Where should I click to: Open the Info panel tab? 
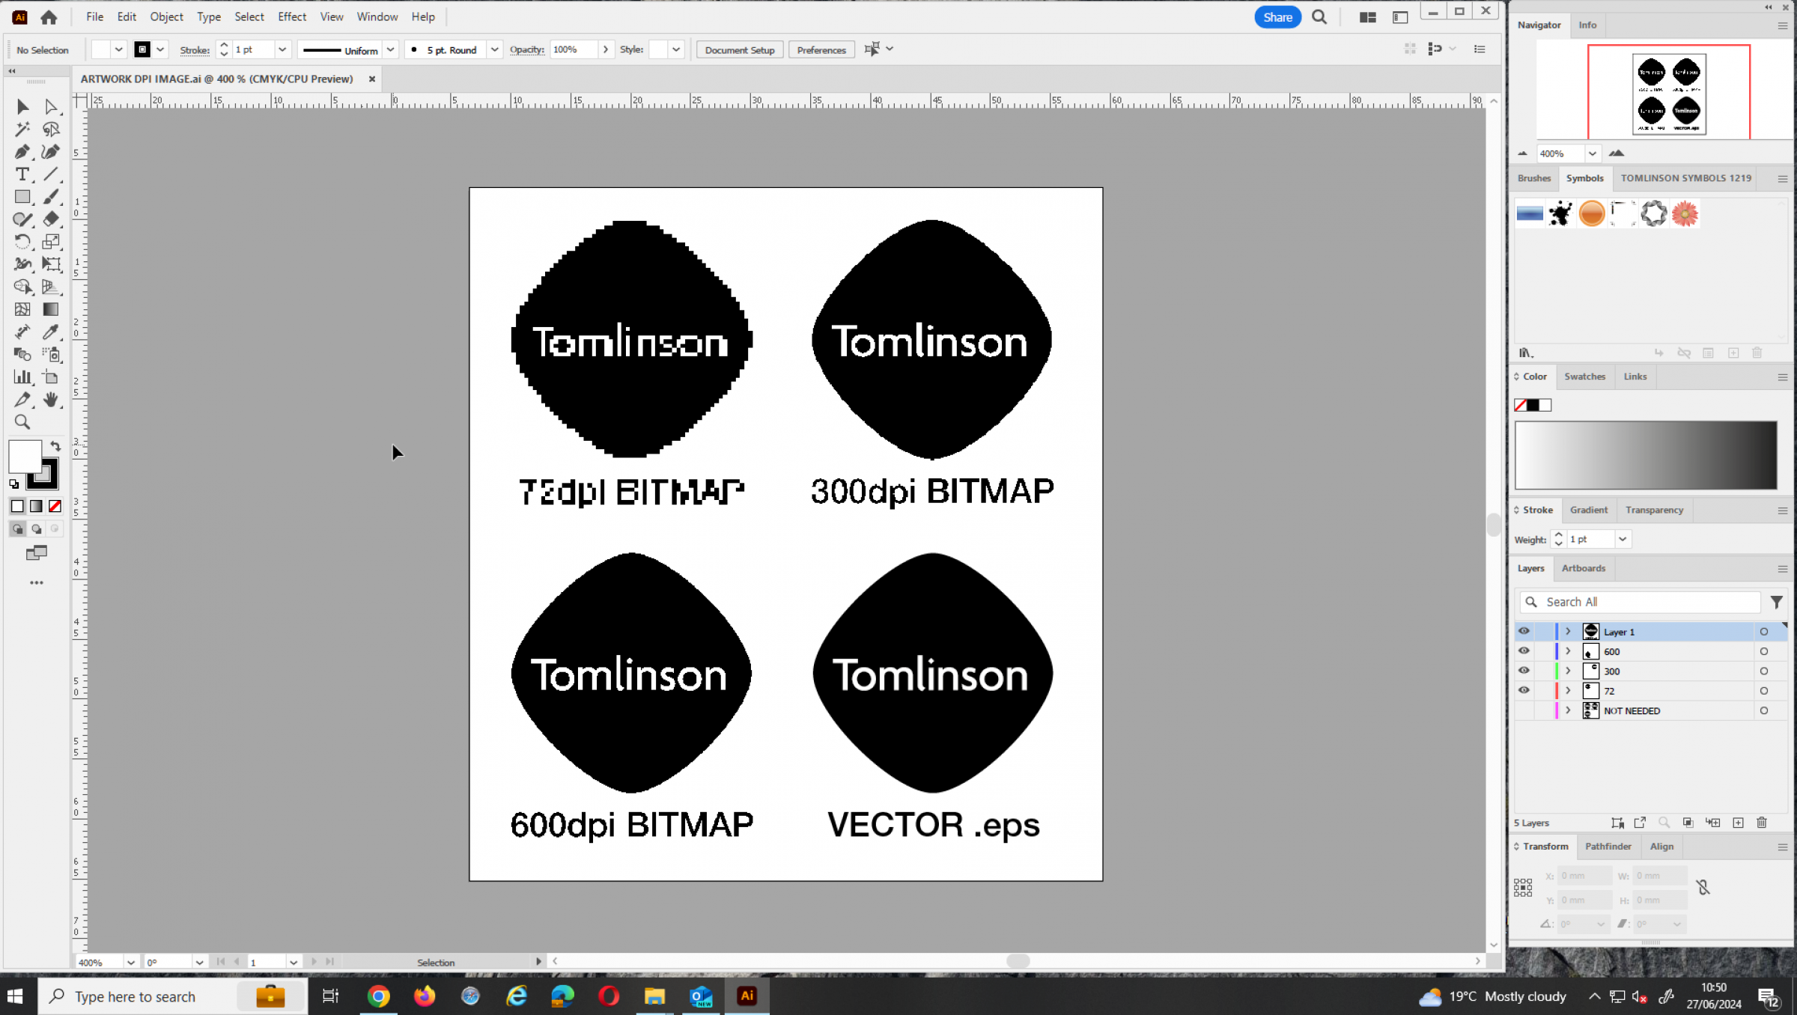click(1587, 25)
